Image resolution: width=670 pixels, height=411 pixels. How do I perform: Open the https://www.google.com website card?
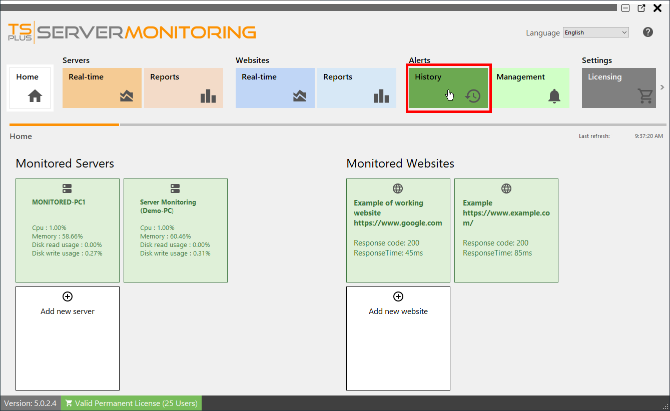point(398,230)
